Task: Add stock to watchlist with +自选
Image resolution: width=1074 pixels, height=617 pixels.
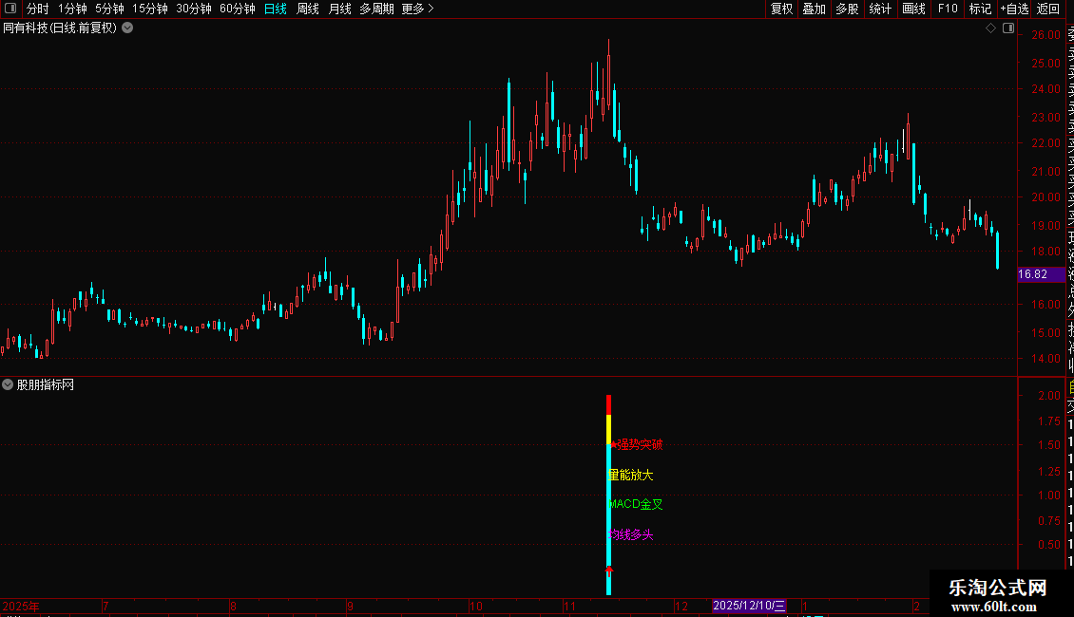Action: tap(1014, 9)
